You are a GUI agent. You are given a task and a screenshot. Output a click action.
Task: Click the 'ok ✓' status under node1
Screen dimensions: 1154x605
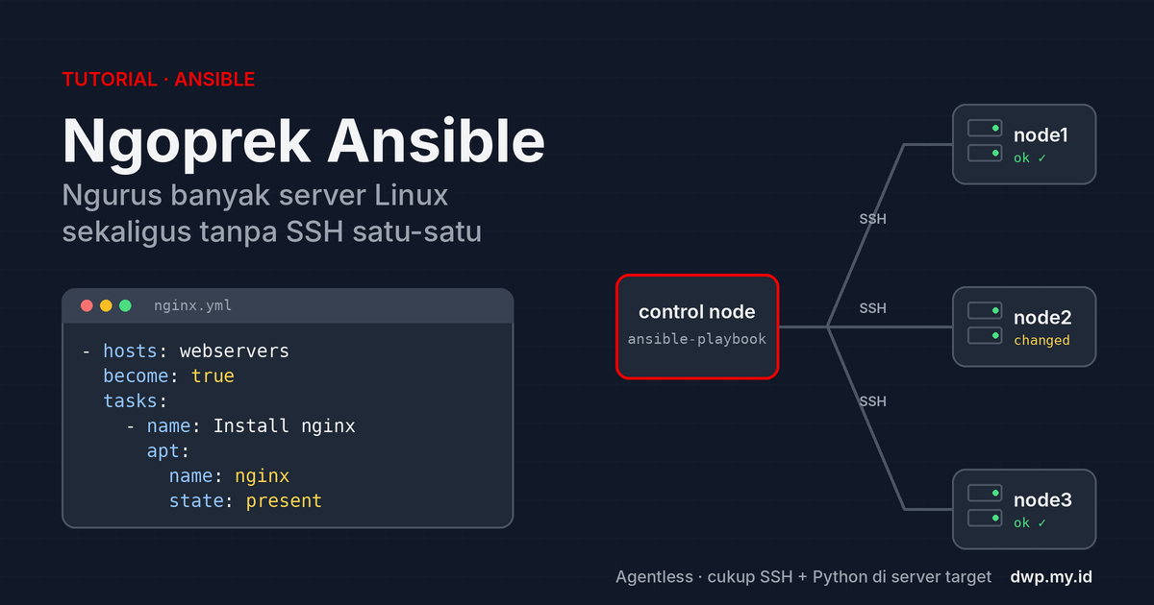[x=1029, y=157]
